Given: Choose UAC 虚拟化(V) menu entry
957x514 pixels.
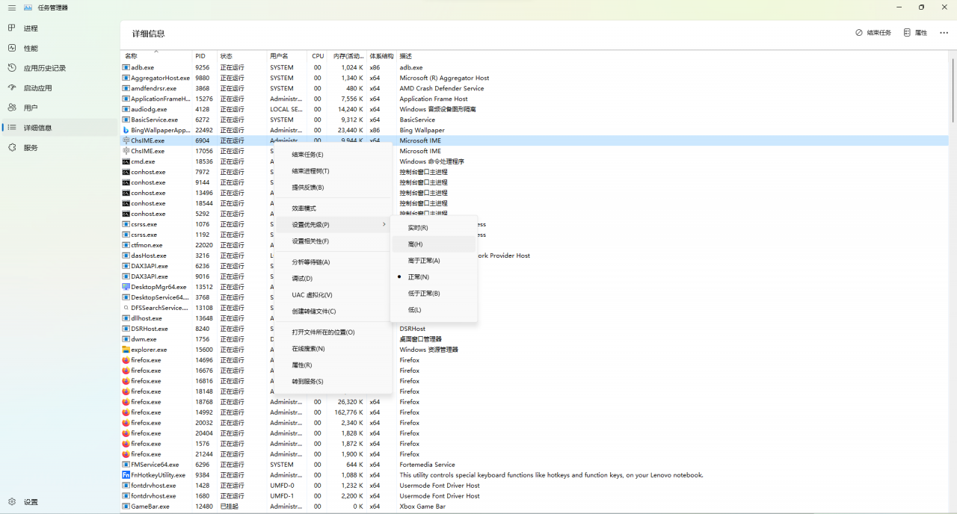Looking at the screenshot, I should coord(332,295).
